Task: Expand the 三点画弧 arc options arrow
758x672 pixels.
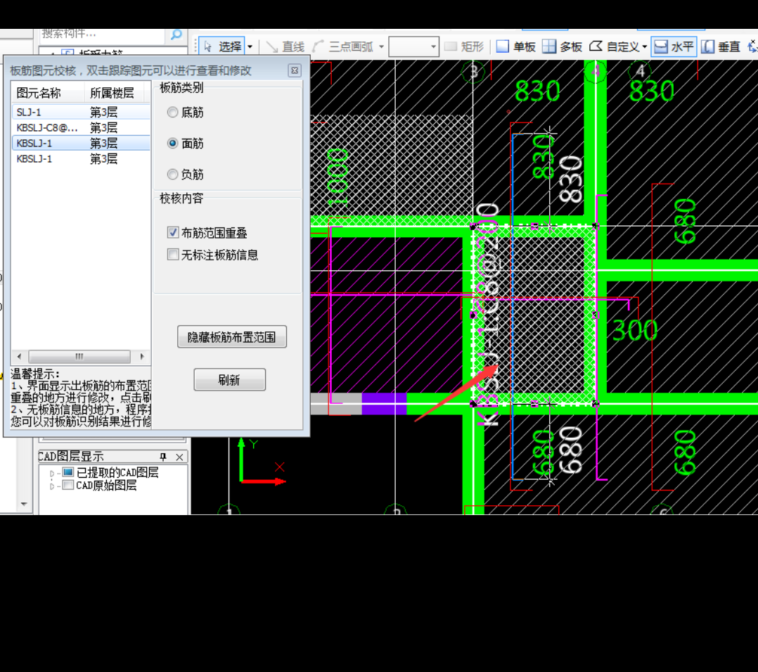Action: 381,47
